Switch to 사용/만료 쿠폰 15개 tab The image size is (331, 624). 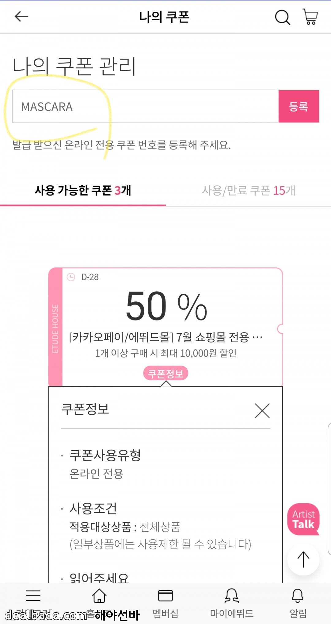(248, 191)
